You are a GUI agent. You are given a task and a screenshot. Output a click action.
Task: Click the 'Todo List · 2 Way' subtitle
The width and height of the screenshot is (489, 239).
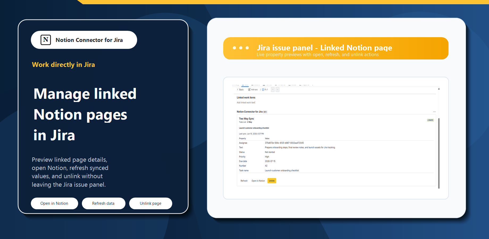[245, 122]
